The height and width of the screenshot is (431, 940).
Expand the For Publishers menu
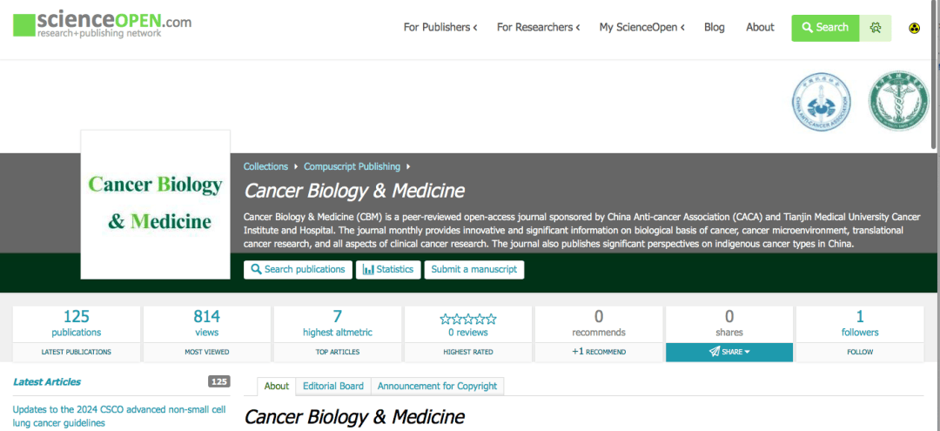click(x=440, y=28)
